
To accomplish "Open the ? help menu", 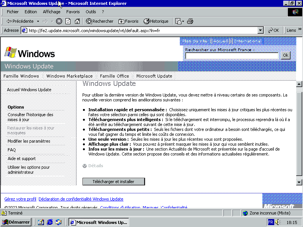I will [103, 12].
